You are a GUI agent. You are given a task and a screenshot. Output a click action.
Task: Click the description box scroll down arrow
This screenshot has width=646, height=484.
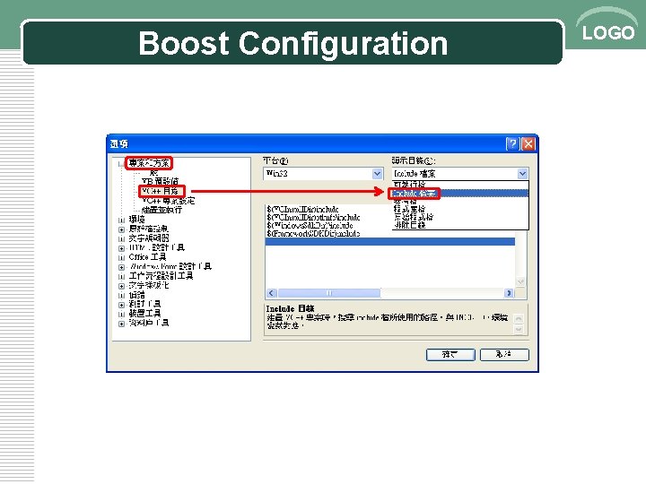519,329
